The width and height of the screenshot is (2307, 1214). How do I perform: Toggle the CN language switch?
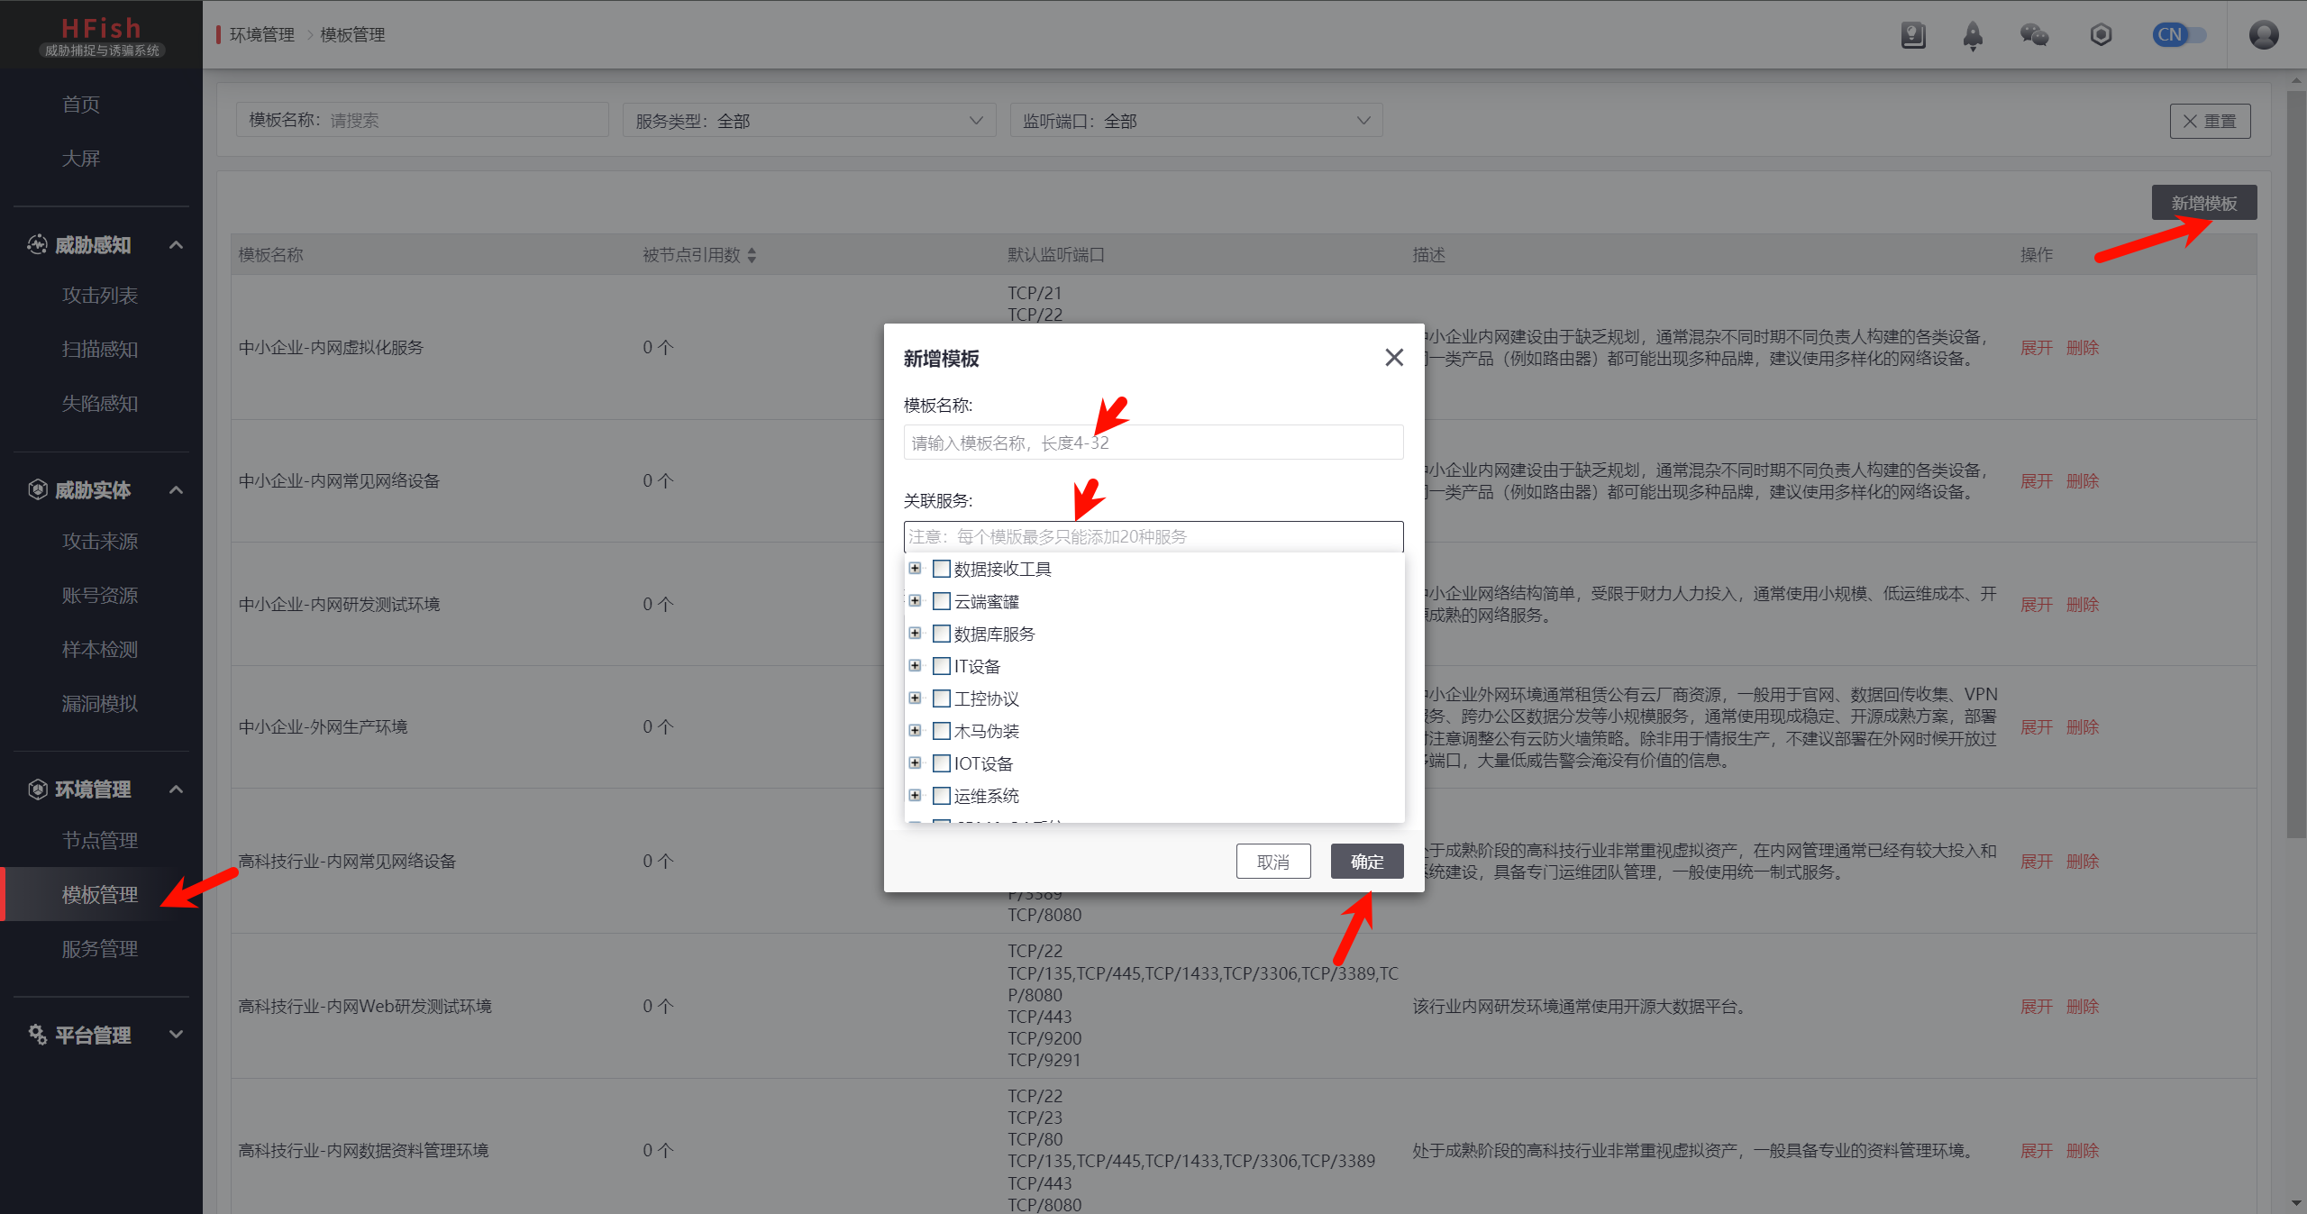[2178, 35]
